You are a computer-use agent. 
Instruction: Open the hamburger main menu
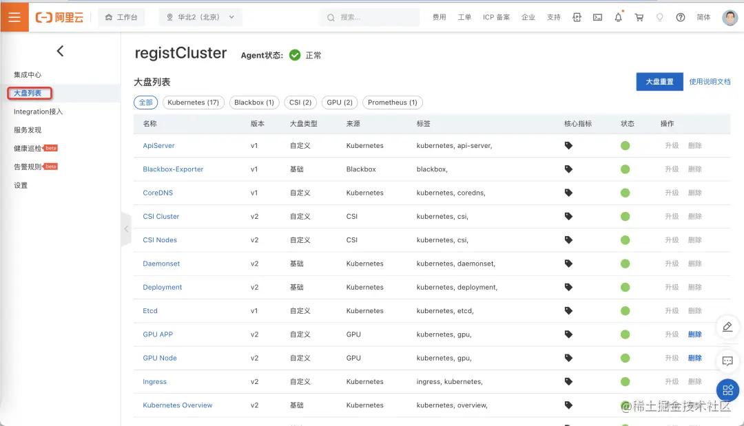tap(14, 17)
